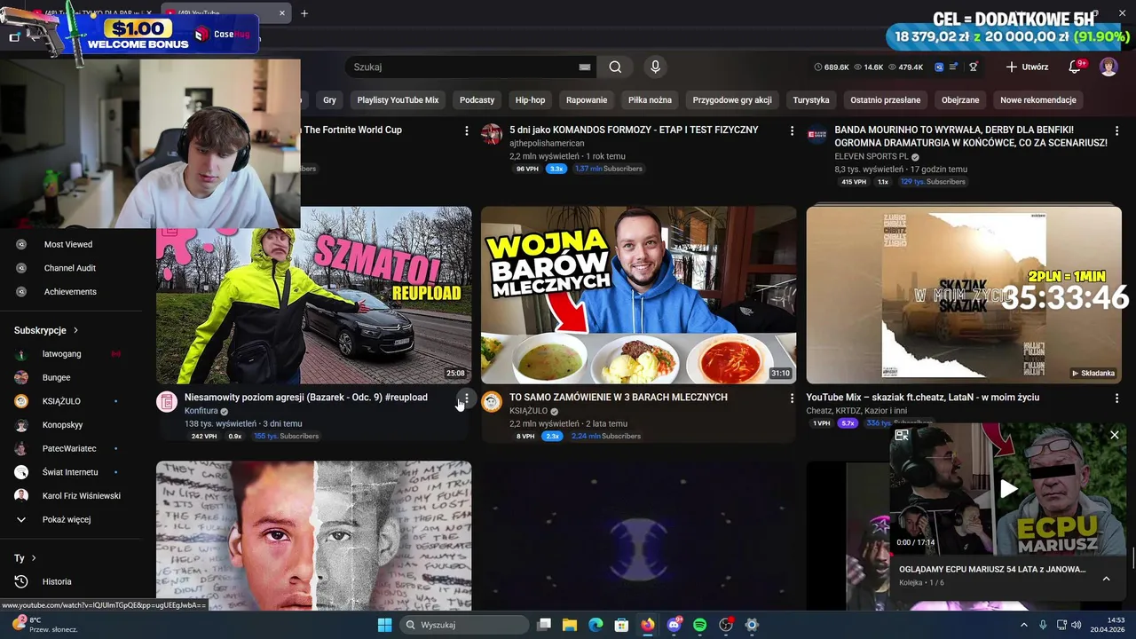Open Discord from taskbar
Image resolution: width=1136 pixels, height=639 pixels.
[x=674, y=625]
